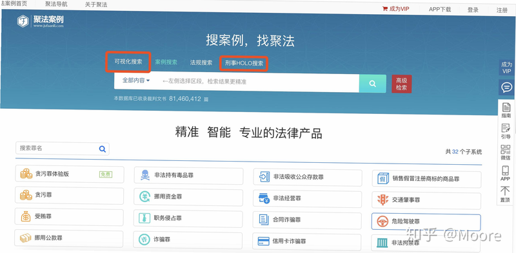Click the blue magnifier in 搜索罪名 box
The width and height of the screenshot is (516, 253).
tap(103, 149)
